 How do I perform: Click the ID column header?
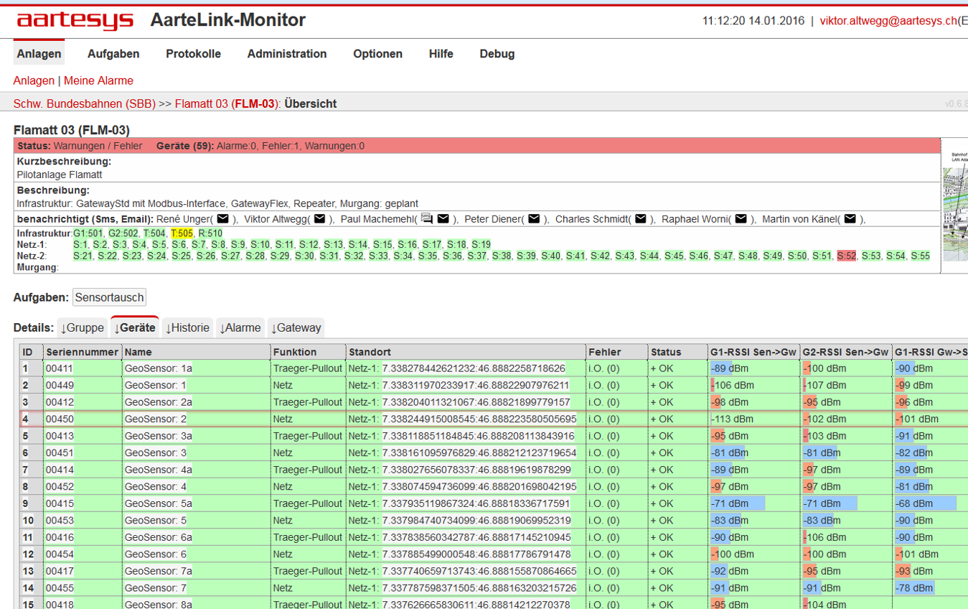point(31,352)
